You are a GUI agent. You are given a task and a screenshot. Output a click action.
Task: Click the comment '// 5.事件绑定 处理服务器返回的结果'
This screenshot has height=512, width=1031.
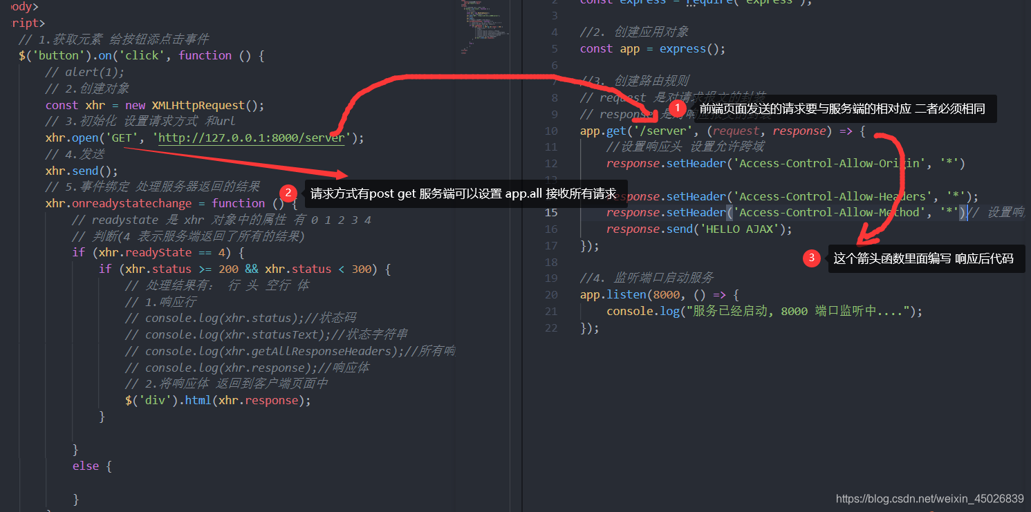pyautogui.click(x=153, y=187)
